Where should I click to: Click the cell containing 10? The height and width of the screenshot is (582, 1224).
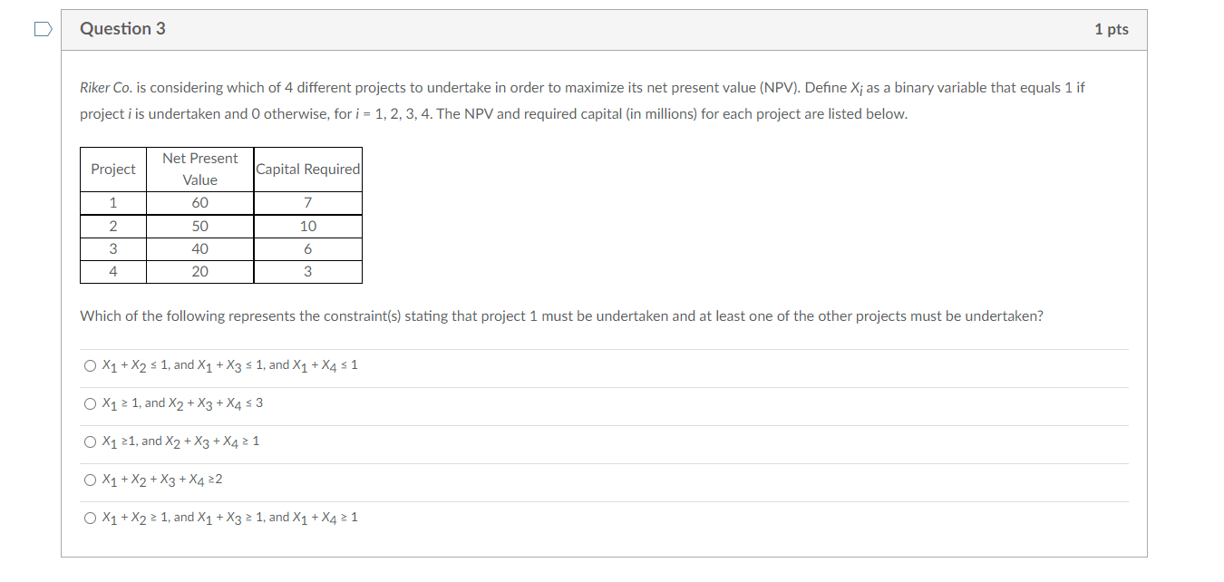[306, 226]
